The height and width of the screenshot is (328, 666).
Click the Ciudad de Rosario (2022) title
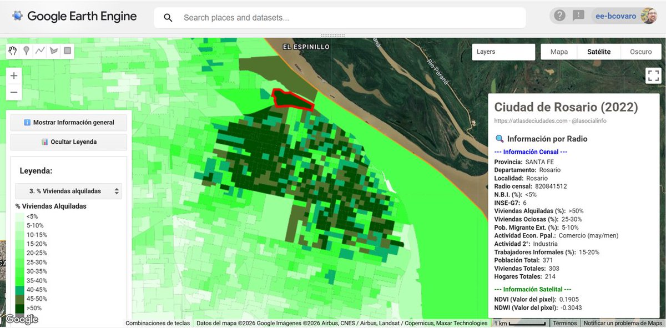566,107
